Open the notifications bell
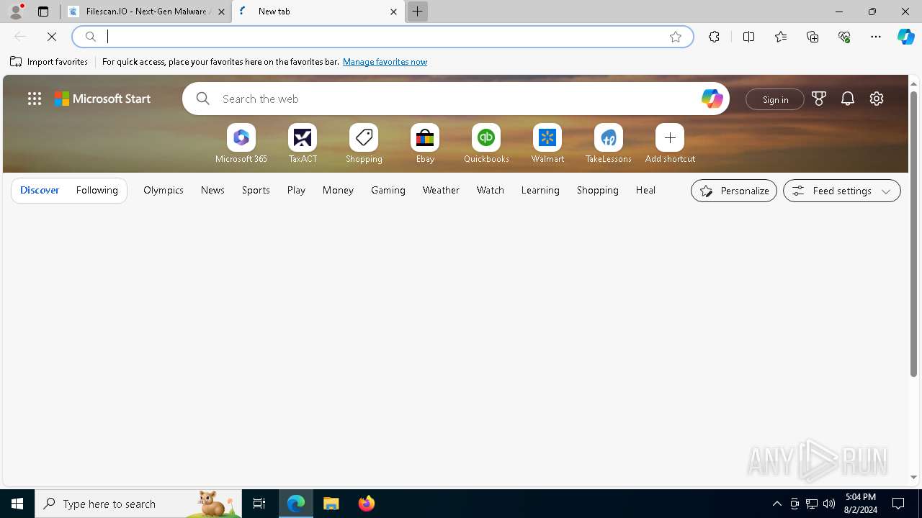 click(x=848, y=99)
